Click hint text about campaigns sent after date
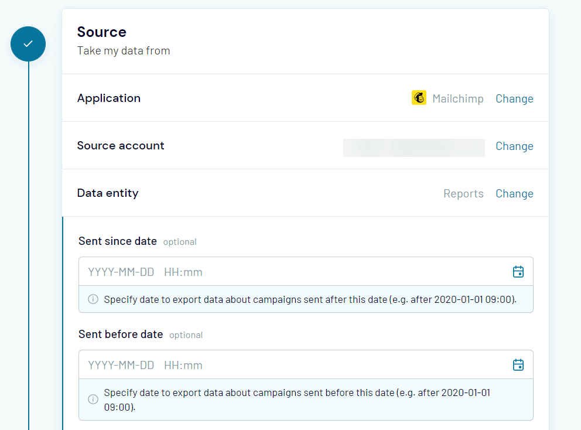The image size is (581, 430). [x=310, y=299]
